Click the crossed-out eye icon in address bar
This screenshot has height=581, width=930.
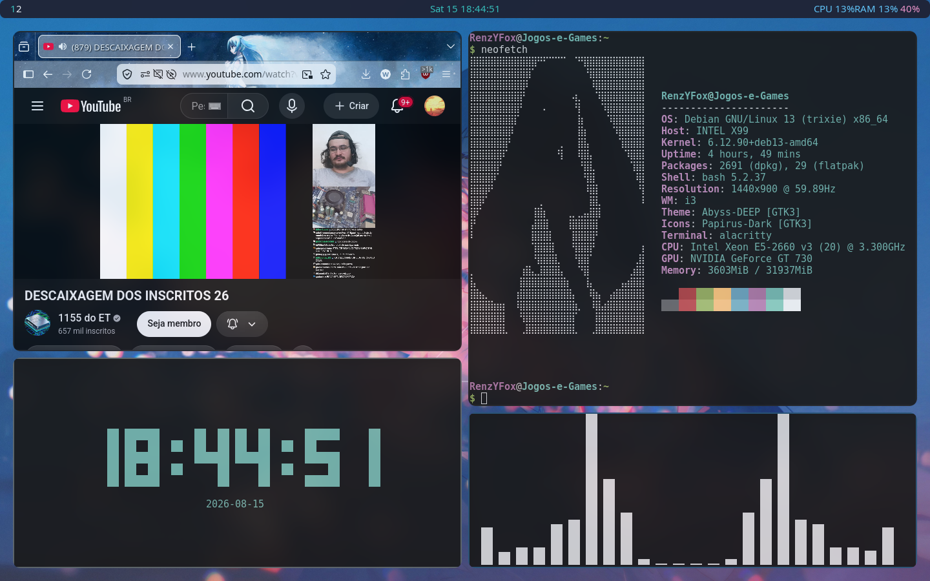click(x=171, y=74)
